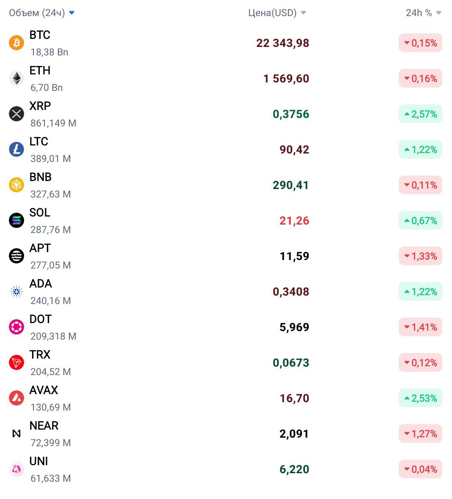Screen dimensions: 452x499
Task: Click the Polkadot DOT pink icon
Action: point(16,327)
